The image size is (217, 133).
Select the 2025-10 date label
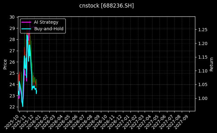(x=13, y=121)
